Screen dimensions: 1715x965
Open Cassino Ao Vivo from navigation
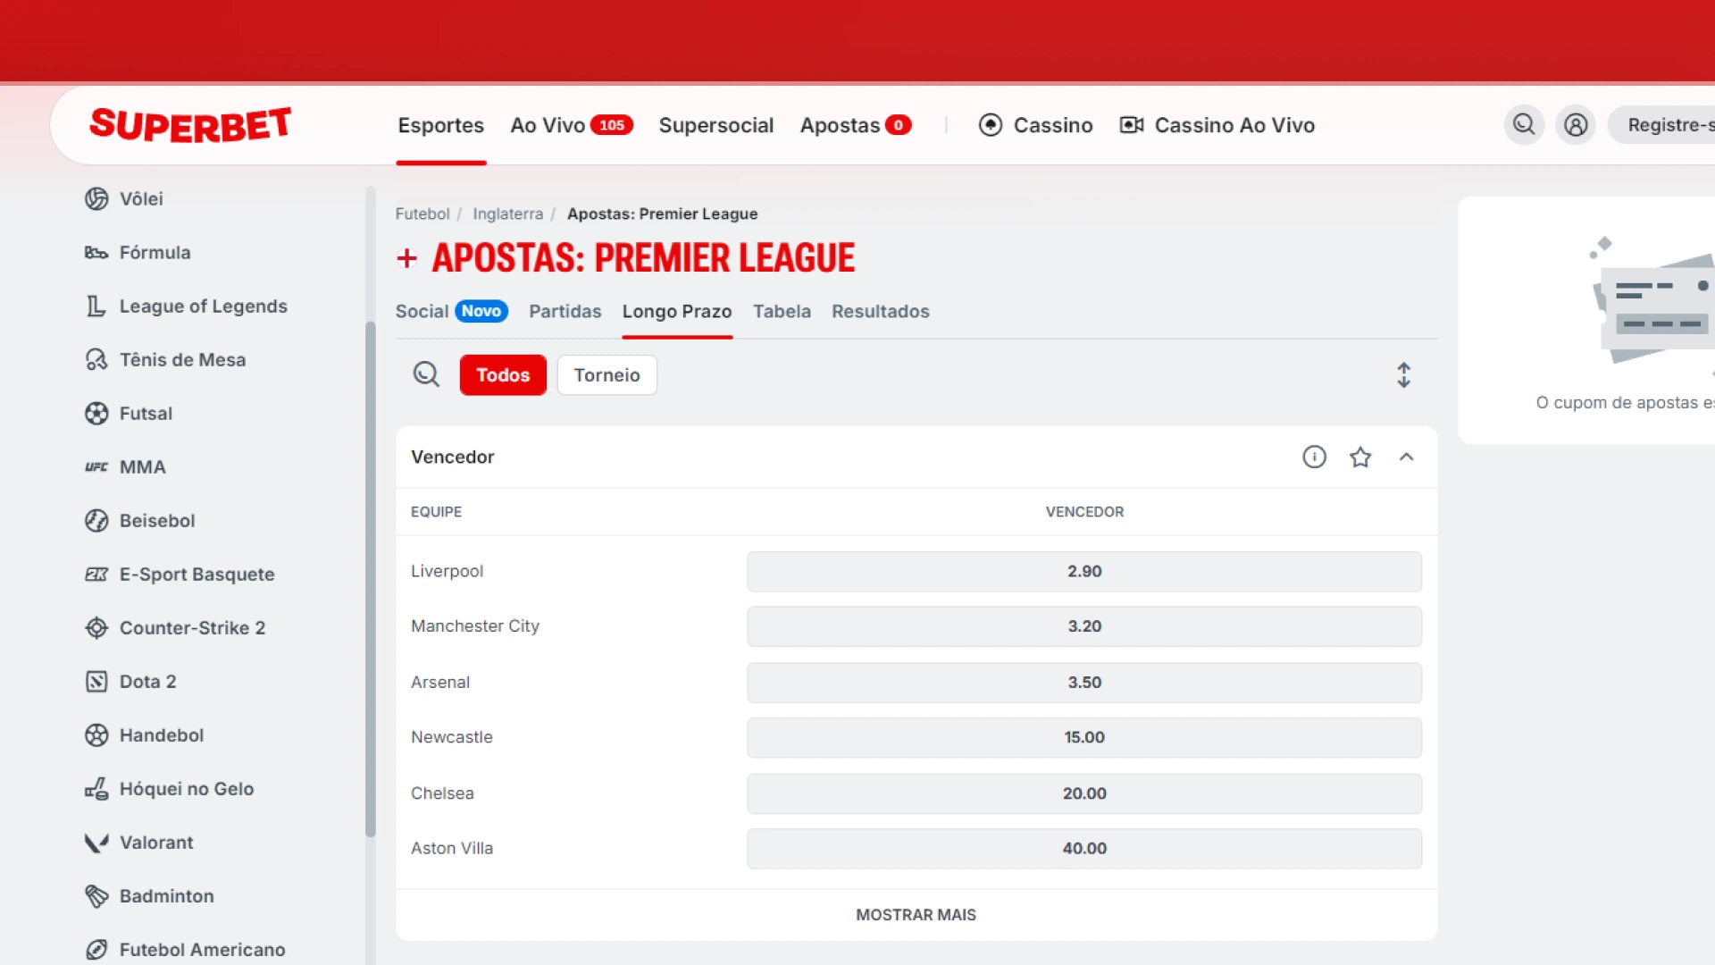click(x=1217, y=125)
